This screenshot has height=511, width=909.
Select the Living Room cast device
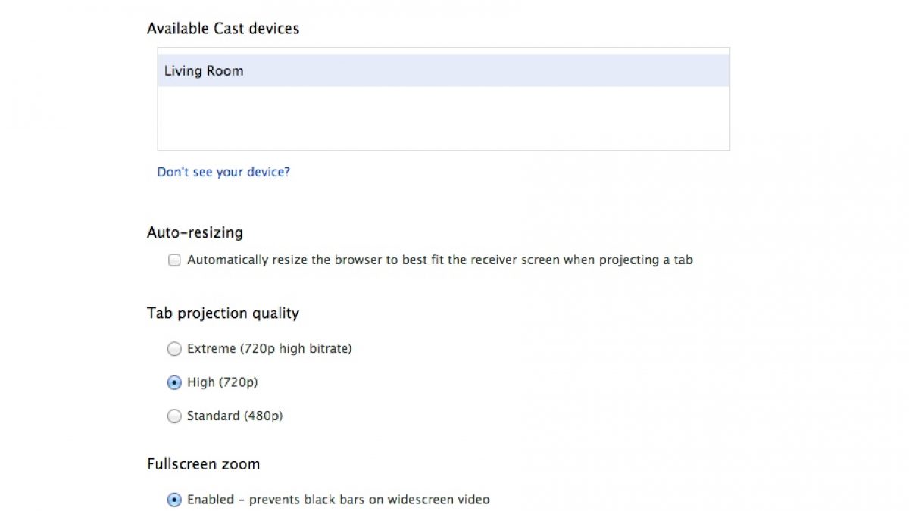(204, 71)
